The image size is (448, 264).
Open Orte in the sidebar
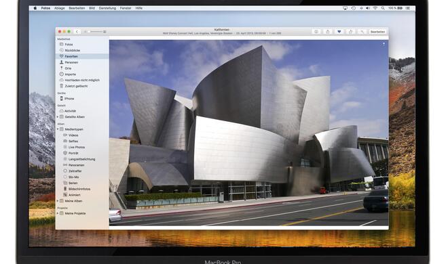click(x=82, y=68)
